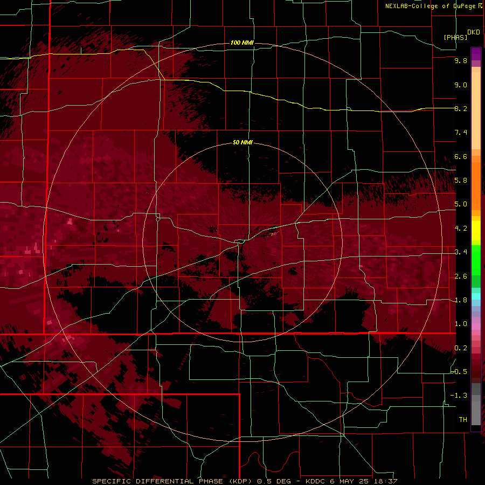Pick the purple segment of the color bar

click(x=476, y=54)
